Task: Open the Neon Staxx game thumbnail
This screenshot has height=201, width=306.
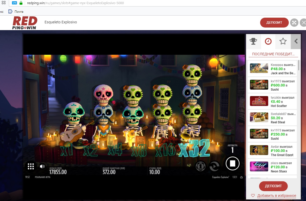Action: [x=259, y=166]
